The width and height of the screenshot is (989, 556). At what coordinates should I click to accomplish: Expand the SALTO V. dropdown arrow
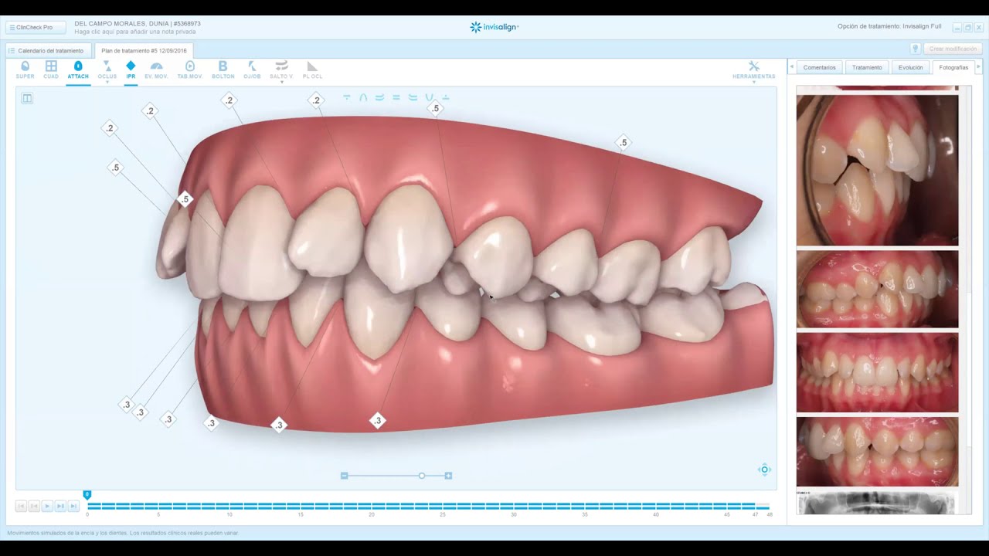tap(281, 82)
